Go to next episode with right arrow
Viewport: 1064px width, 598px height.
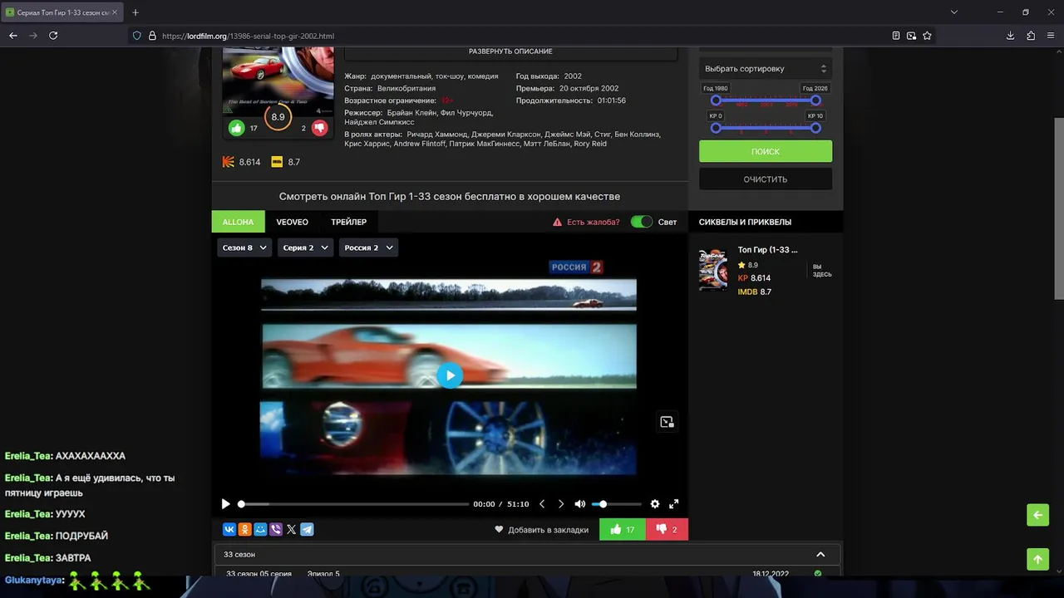tap(561, 504)
